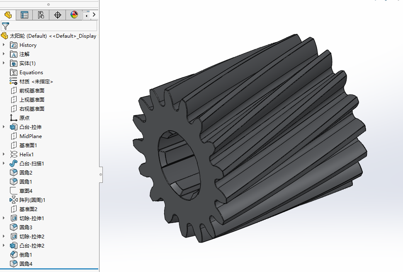The width and height of the screenshot is (403, 272).
Task: Click the Equations sigma icon
Action: tap(14, 73)
